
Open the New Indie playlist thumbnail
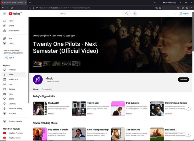157,134
